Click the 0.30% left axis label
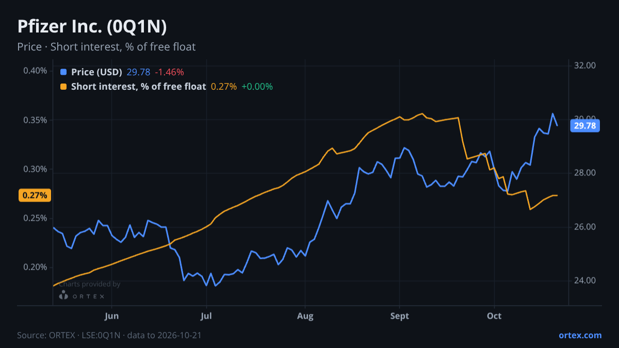Image resolution: width=619 pixels, height=348 pixels. [x=35, y=169]
